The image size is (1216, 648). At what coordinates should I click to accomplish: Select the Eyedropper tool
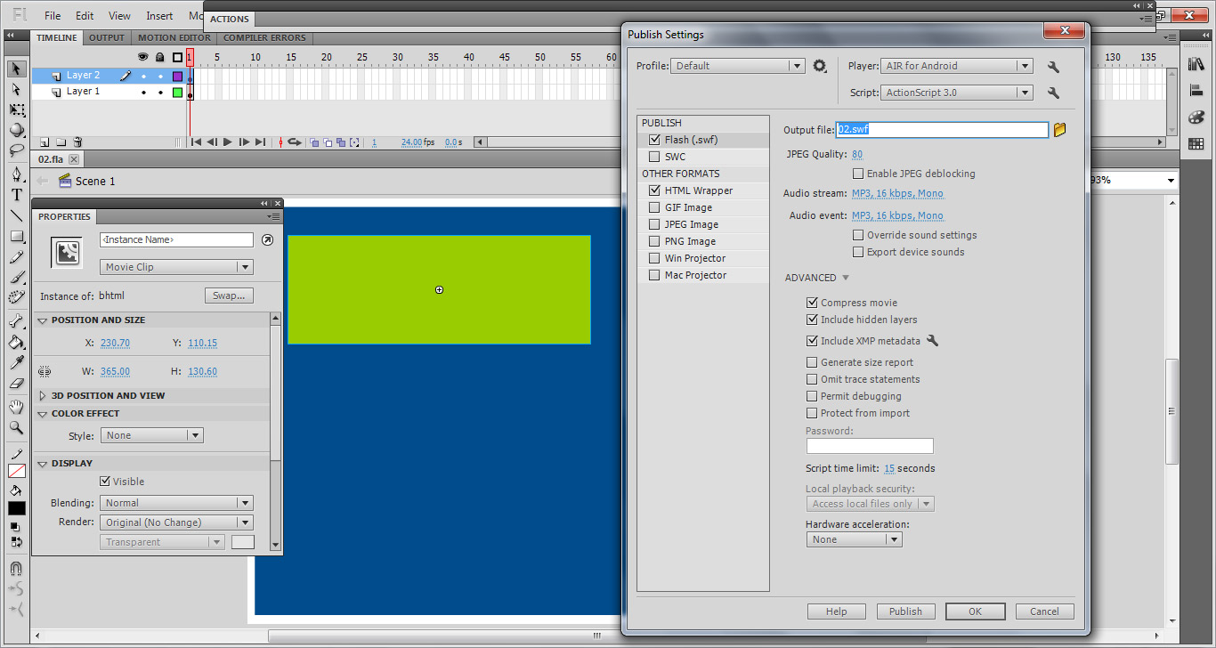coord(16,362)
